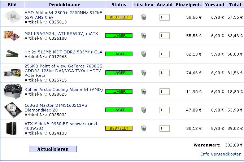Click the 81,56 € total amount
The width and height of the screenshot is (244, 162).
235,73
